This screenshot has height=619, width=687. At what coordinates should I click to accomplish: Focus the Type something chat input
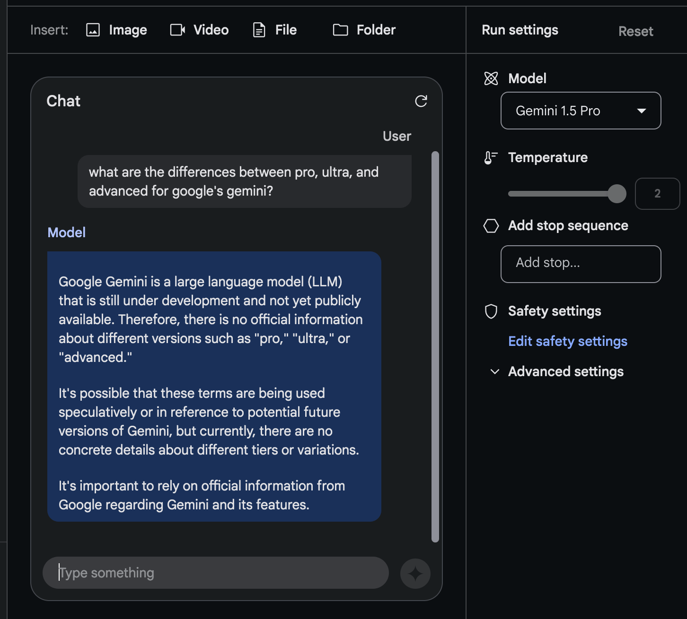click(x=216, y=573)
